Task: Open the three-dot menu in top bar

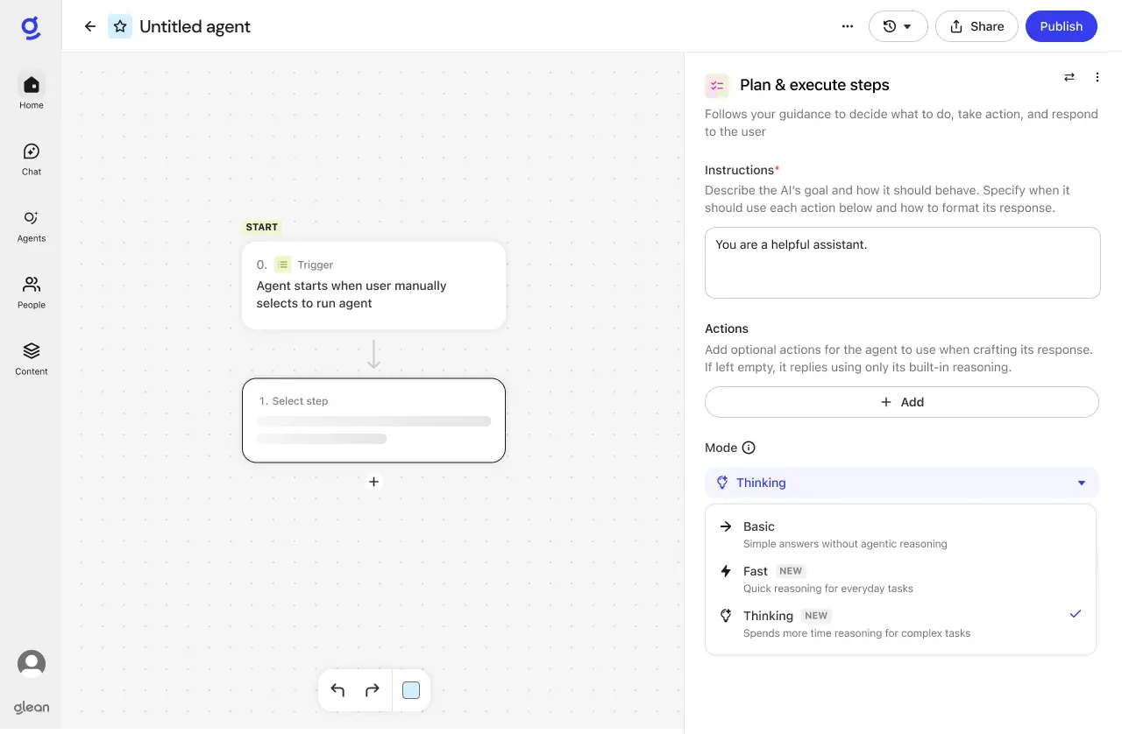Action: [847, 26]
